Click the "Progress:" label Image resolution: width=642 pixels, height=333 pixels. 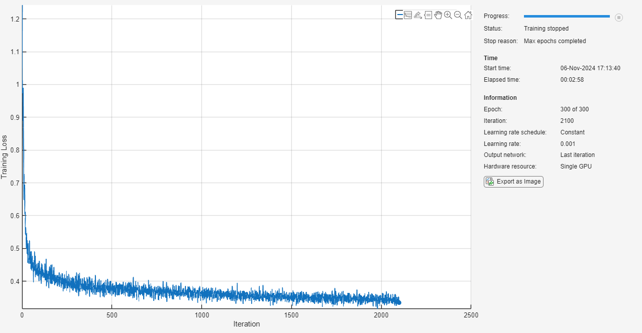(496, 16)
